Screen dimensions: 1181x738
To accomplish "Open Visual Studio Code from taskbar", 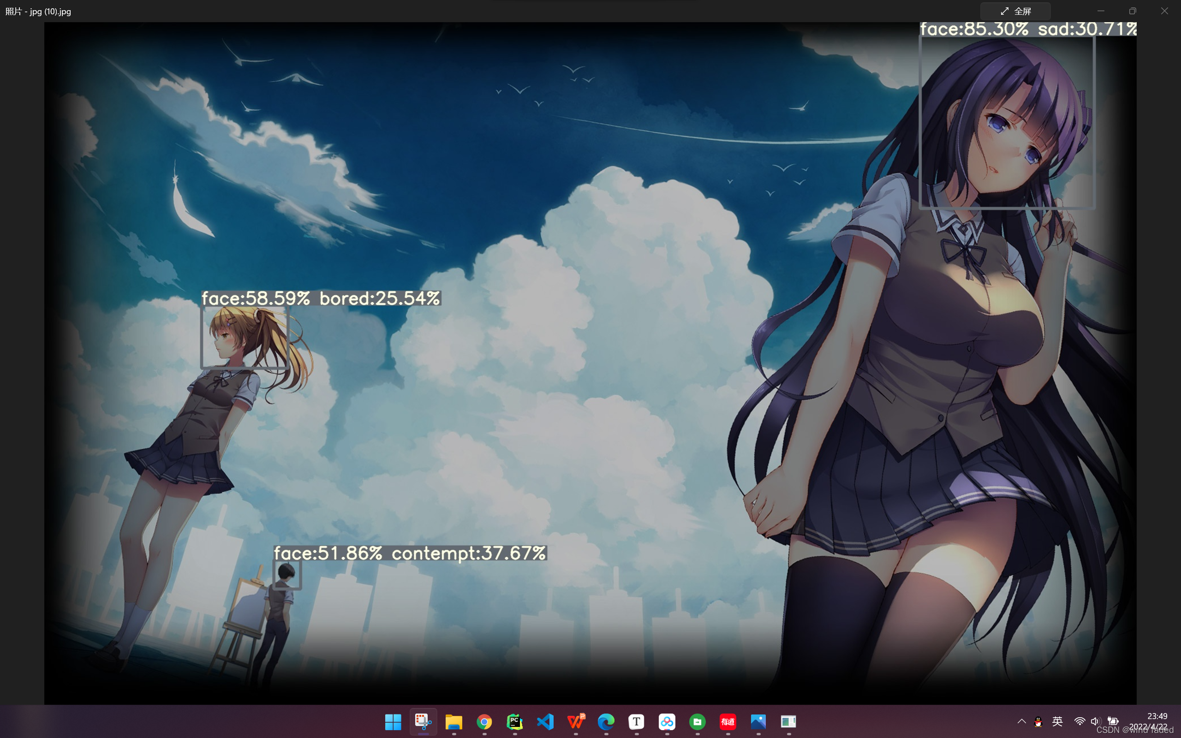I will pos(545,721).
